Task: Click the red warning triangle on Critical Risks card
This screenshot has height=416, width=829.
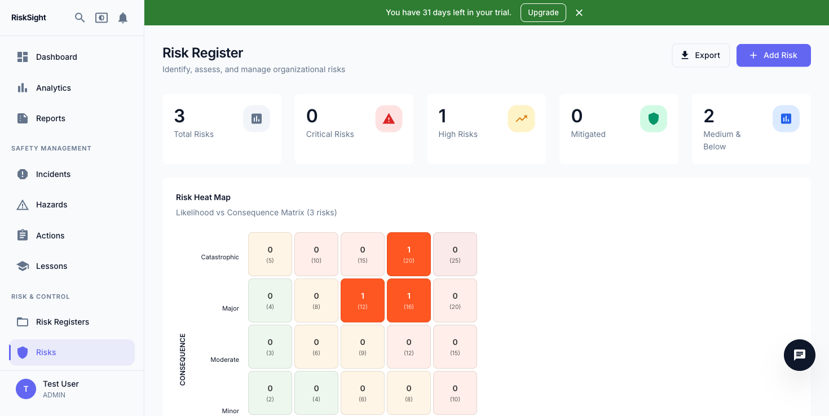Action: point(389,118)
